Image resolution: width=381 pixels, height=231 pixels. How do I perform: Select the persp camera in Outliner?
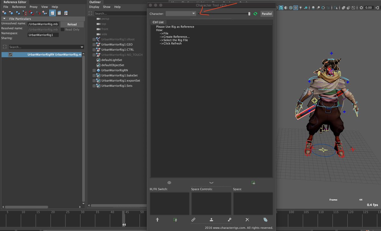tap(105, 19)
